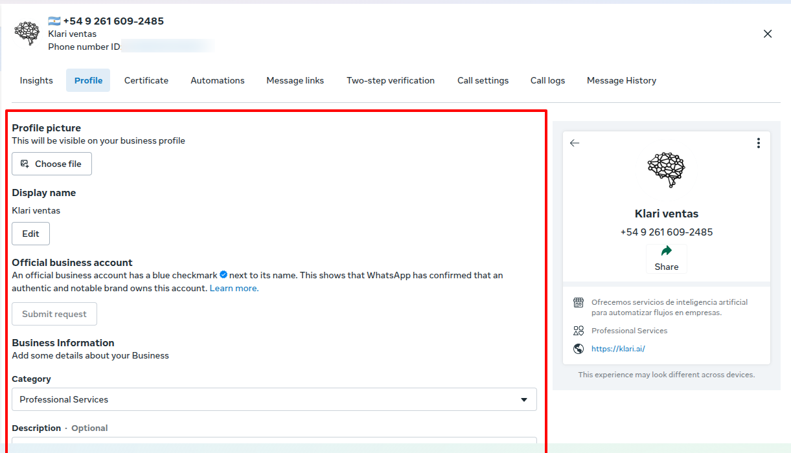Click the green Share arrow icon
The width and height of the screenshot is (791, 453).
(666, 251)
